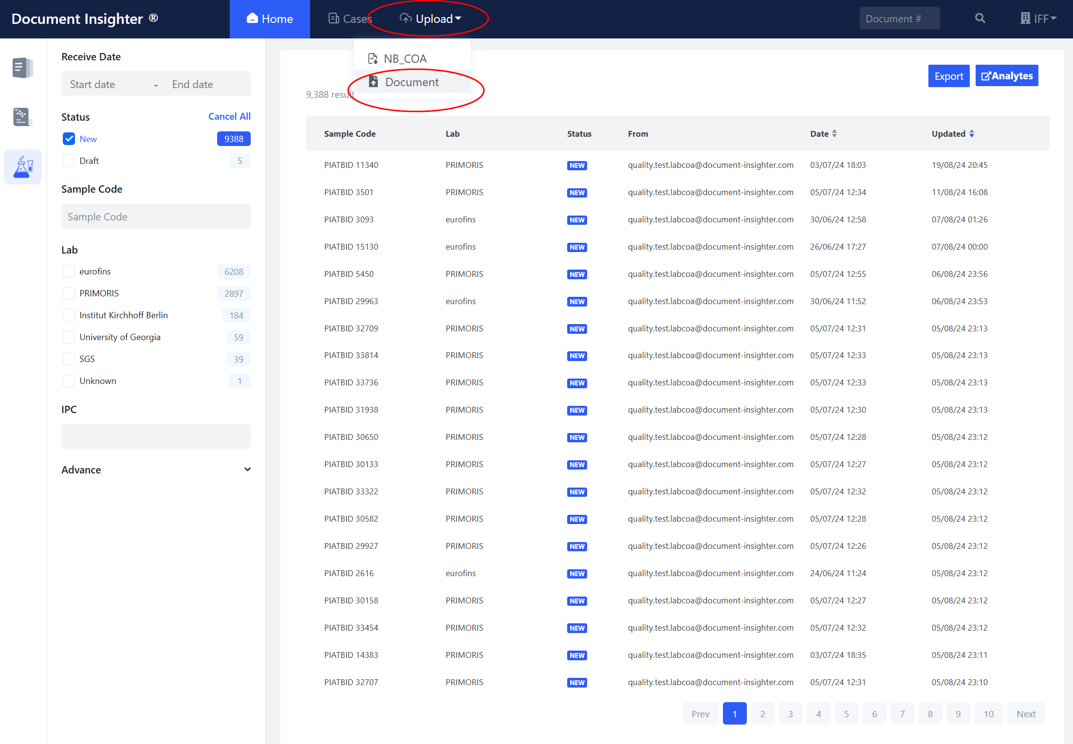This screenshot has width=1073, height=744.
Task: Open the IFF account dropdown
Action: coord(1038,18)
